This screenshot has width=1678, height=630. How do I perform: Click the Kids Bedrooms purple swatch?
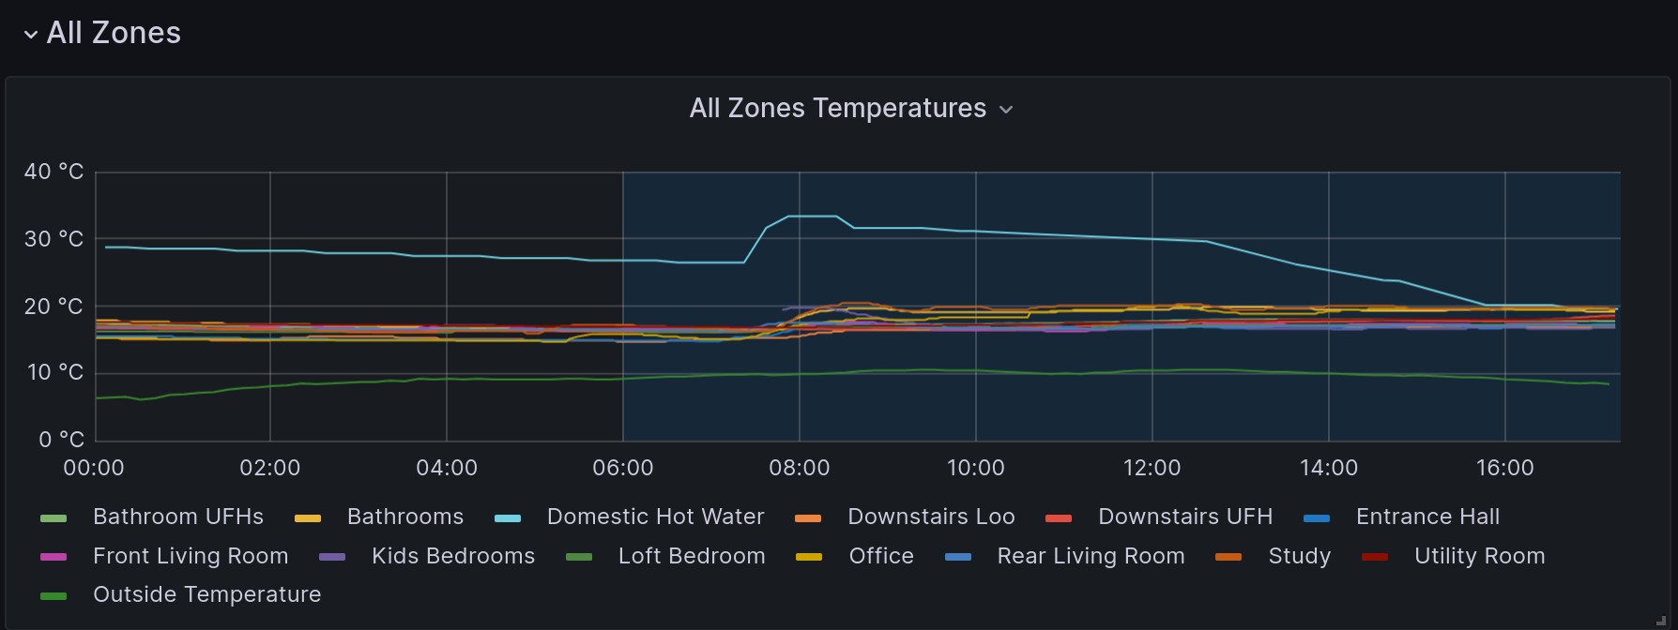point(332,557)
